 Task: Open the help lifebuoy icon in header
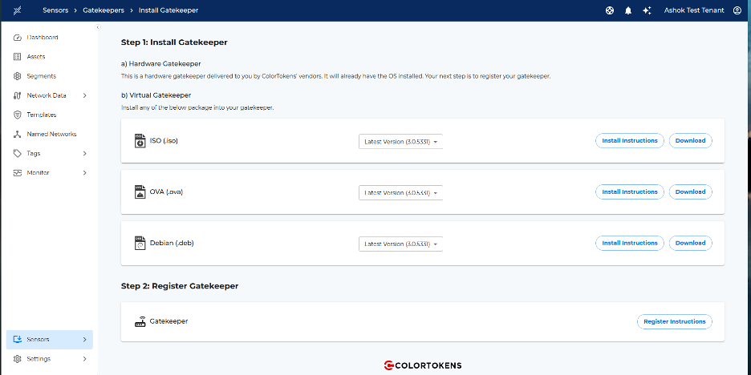[609, 10]
